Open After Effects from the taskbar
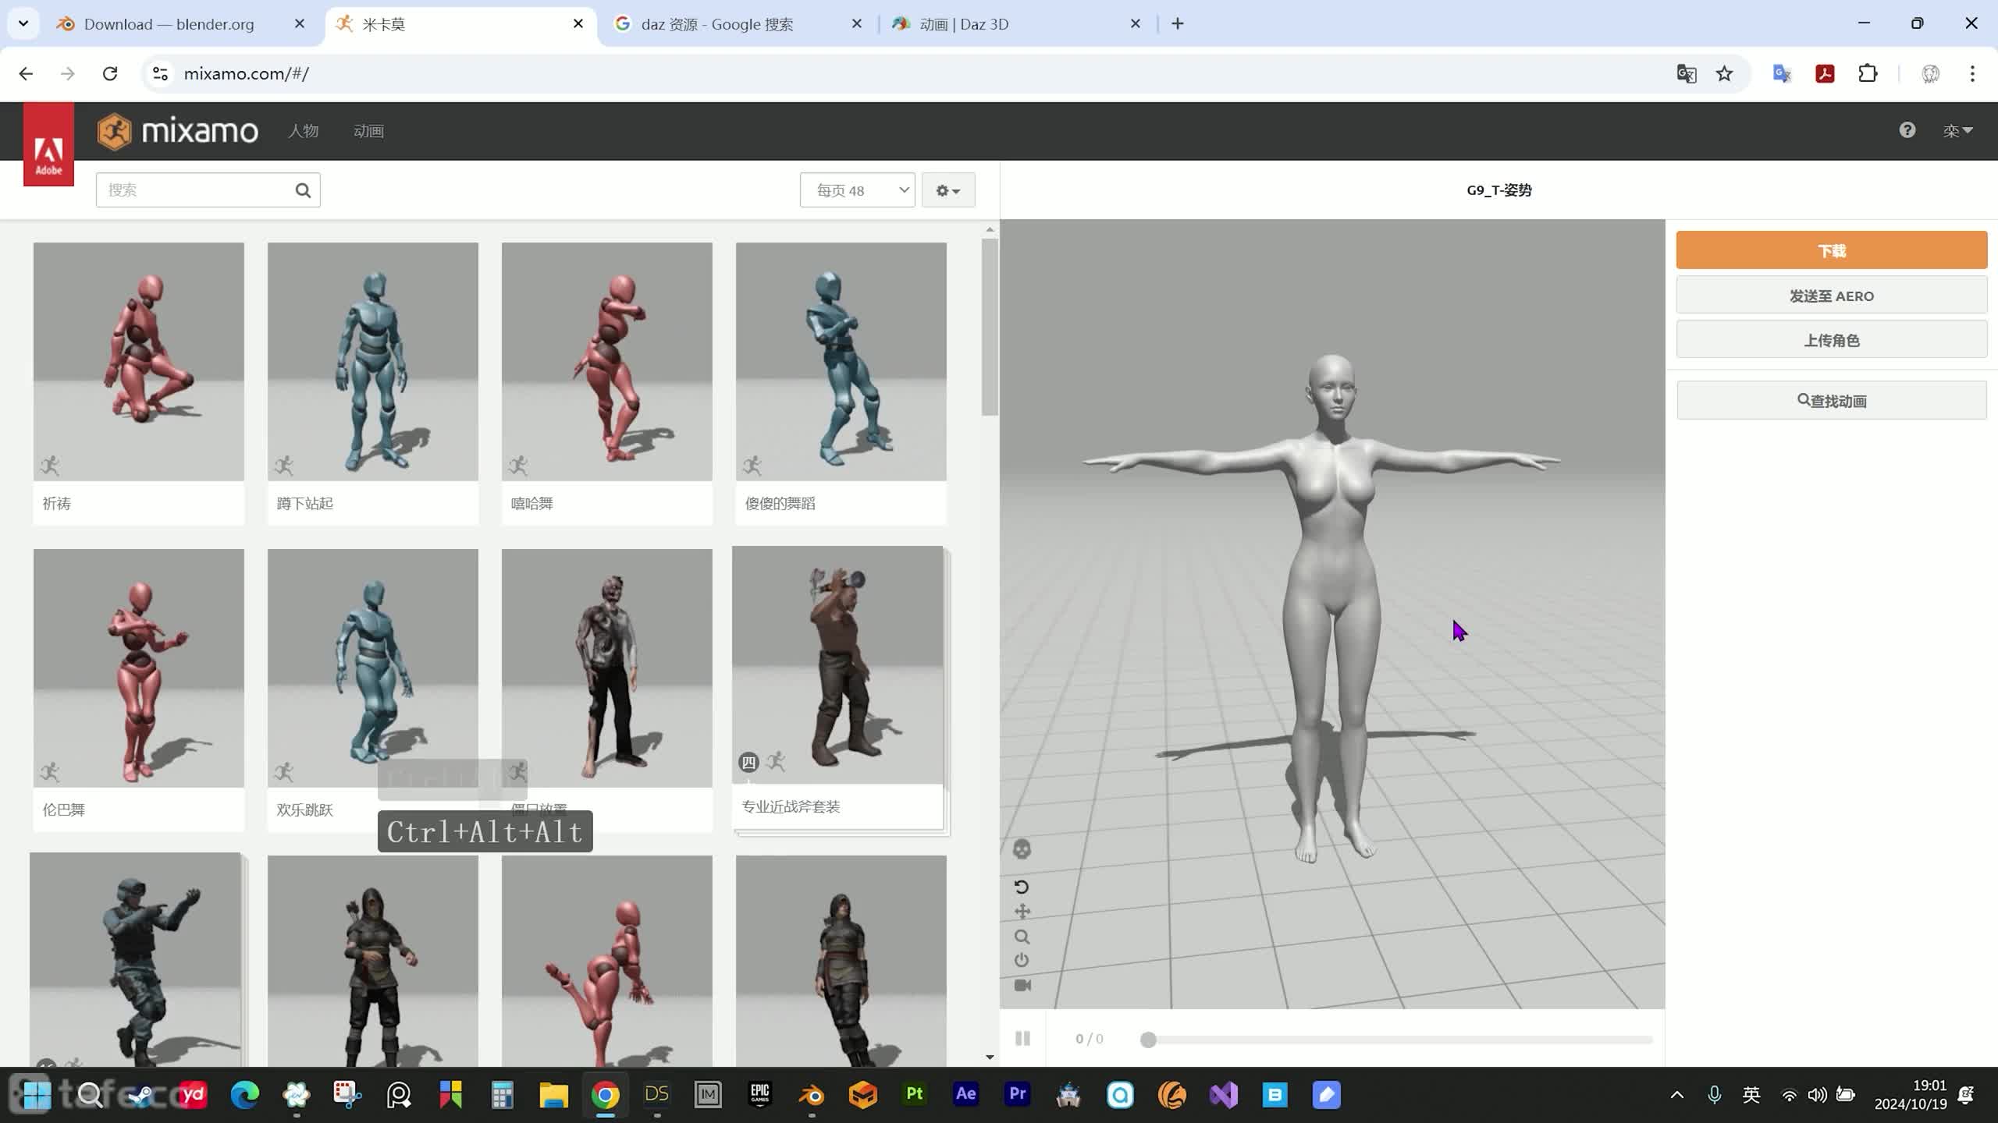 pos(965,1095)
